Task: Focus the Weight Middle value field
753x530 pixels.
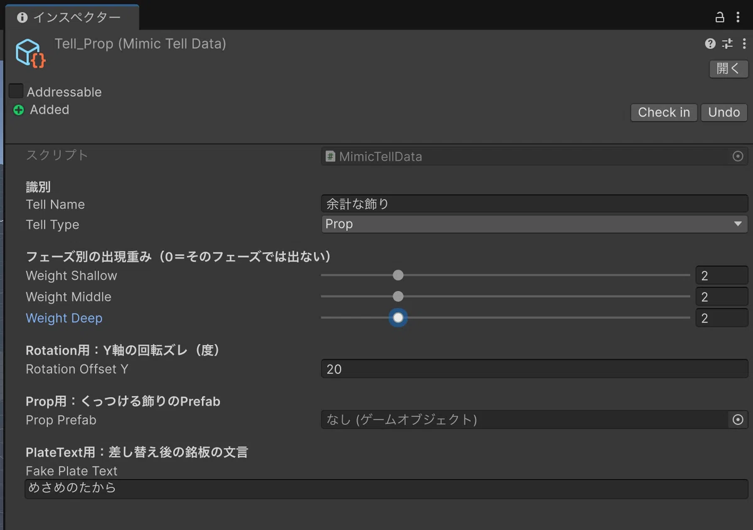Action: [722, 297]
